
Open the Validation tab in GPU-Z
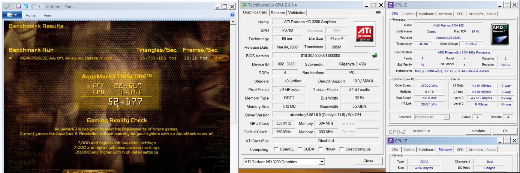coord(297,13)
